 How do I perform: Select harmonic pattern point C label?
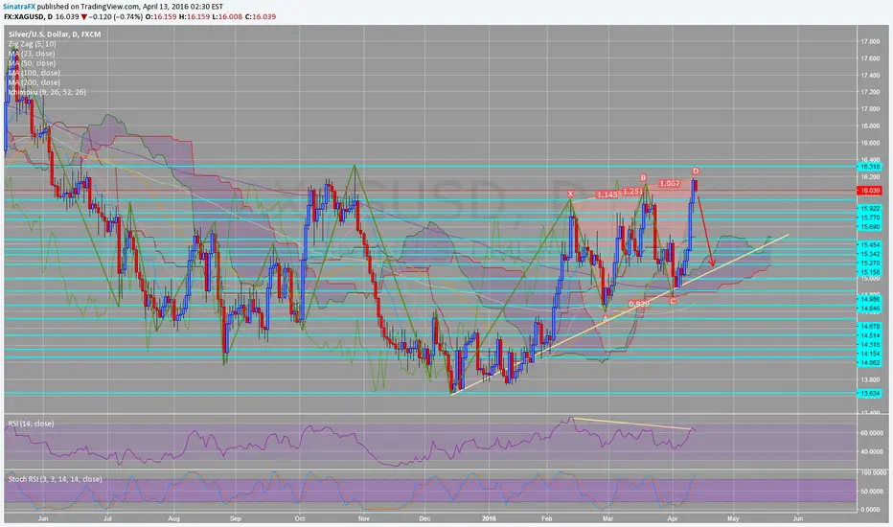pos(674,301)
